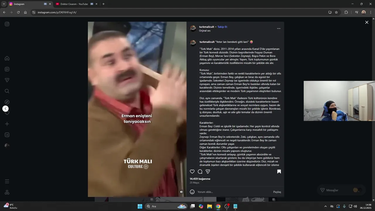Screen dimensions: 375x211
Task: Open the clock showing 14:36
Action: click(366, 206)
